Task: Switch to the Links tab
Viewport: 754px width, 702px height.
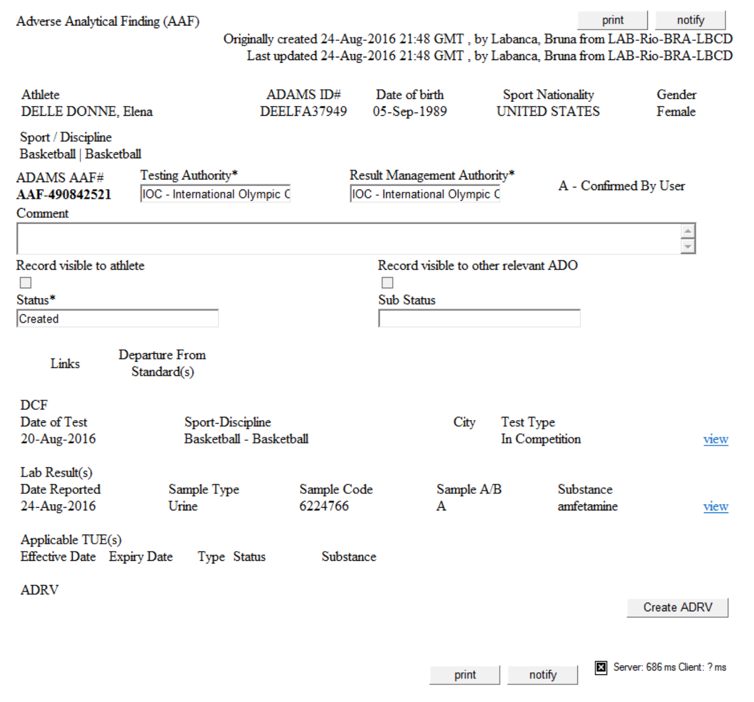Action: 65,364
